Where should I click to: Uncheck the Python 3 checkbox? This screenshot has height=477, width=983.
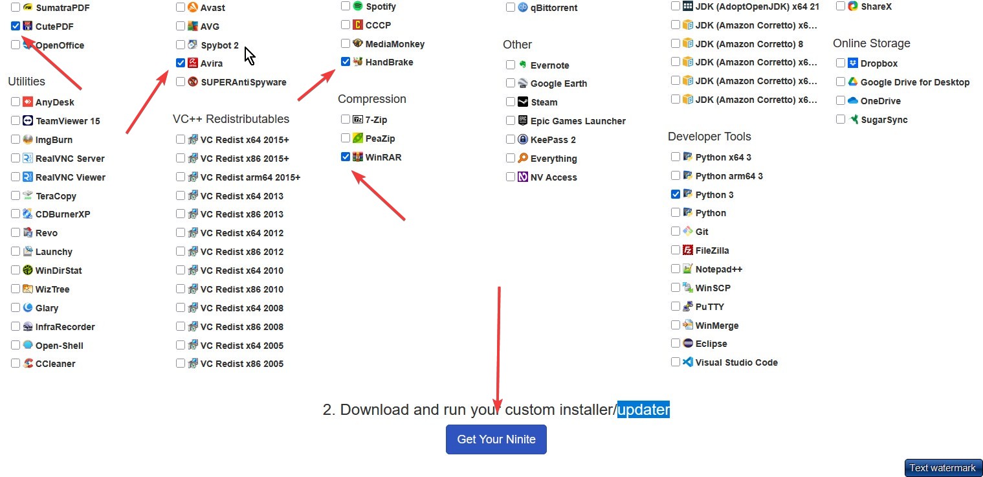coord(676,195)
